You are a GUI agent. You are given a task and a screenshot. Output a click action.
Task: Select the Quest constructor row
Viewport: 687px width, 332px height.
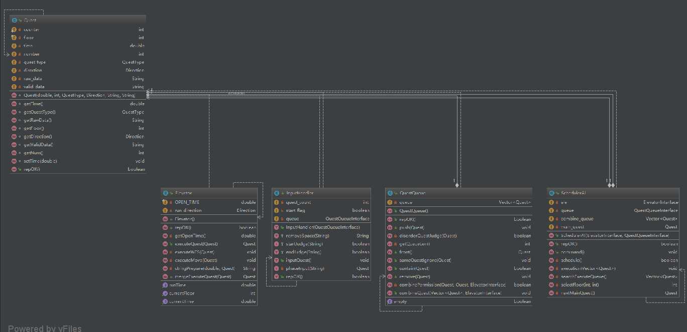click(79, 95)
